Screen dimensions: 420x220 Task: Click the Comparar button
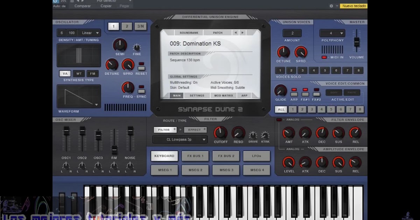(83, 6)
